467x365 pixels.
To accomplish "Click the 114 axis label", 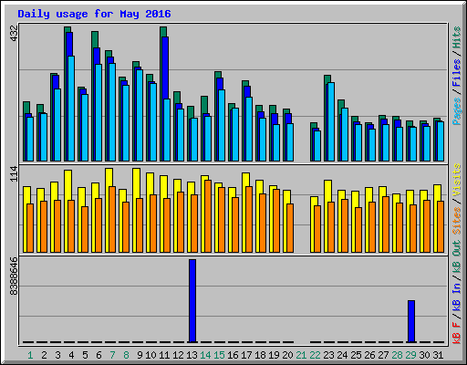I will [14, 173].
